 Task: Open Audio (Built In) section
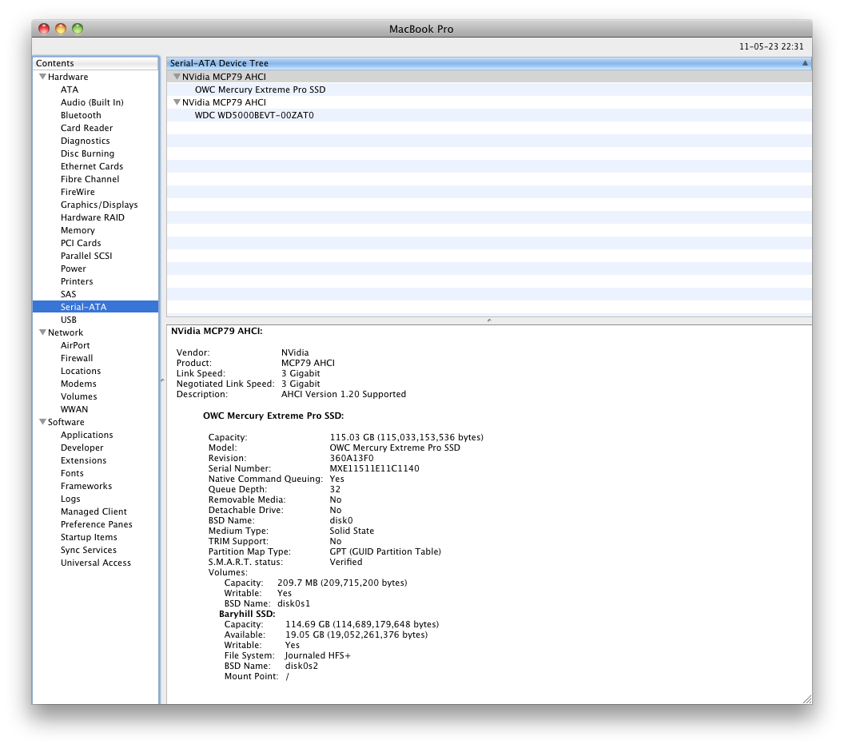[x=92, y=102]
